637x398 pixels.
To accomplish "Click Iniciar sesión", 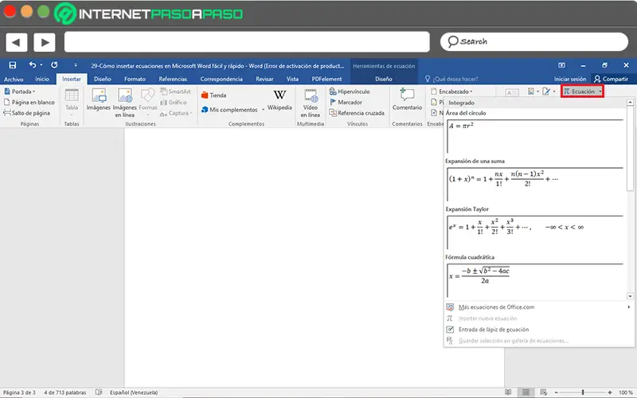I will pyautogui.click(x=569, y=79).
